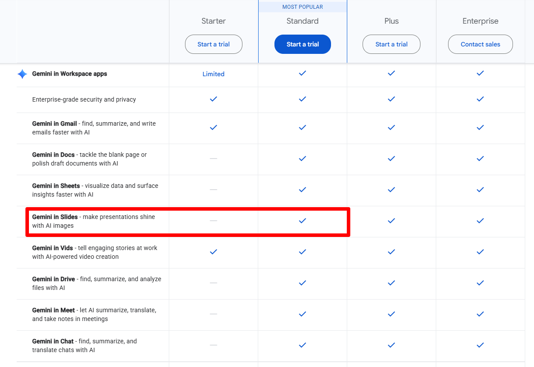Click Plus checkmark for Gemini in Gmail
534x367 pixels.
coord(392,127)
